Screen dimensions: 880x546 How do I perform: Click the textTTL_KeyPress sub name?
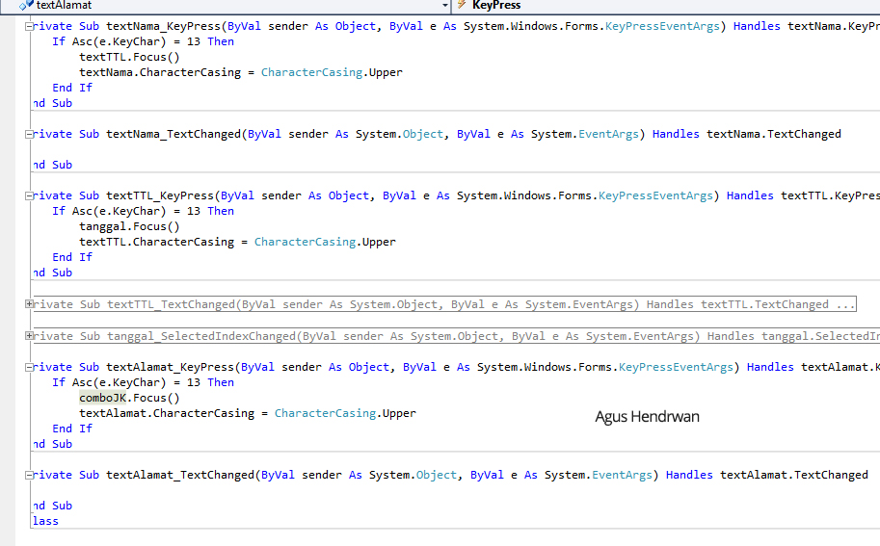[160, 195]
